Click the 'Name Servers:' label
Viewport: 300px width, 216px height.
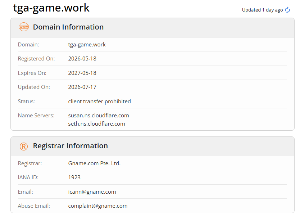tap(36, 116)
